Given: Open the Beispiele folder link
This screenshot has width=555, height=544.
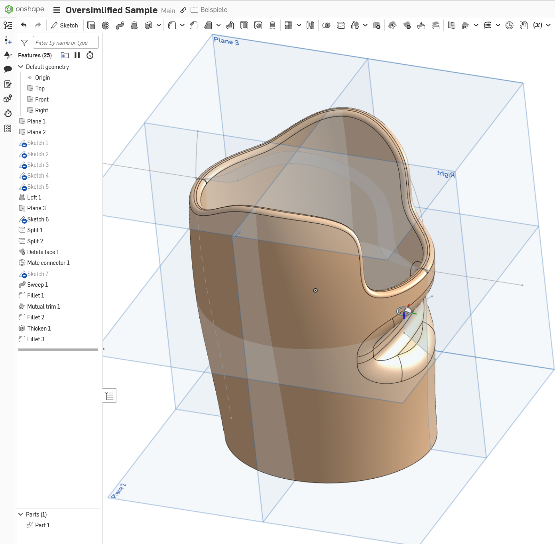Looking at the screenshot, I should pyautogui.click(x=213, y=10).
